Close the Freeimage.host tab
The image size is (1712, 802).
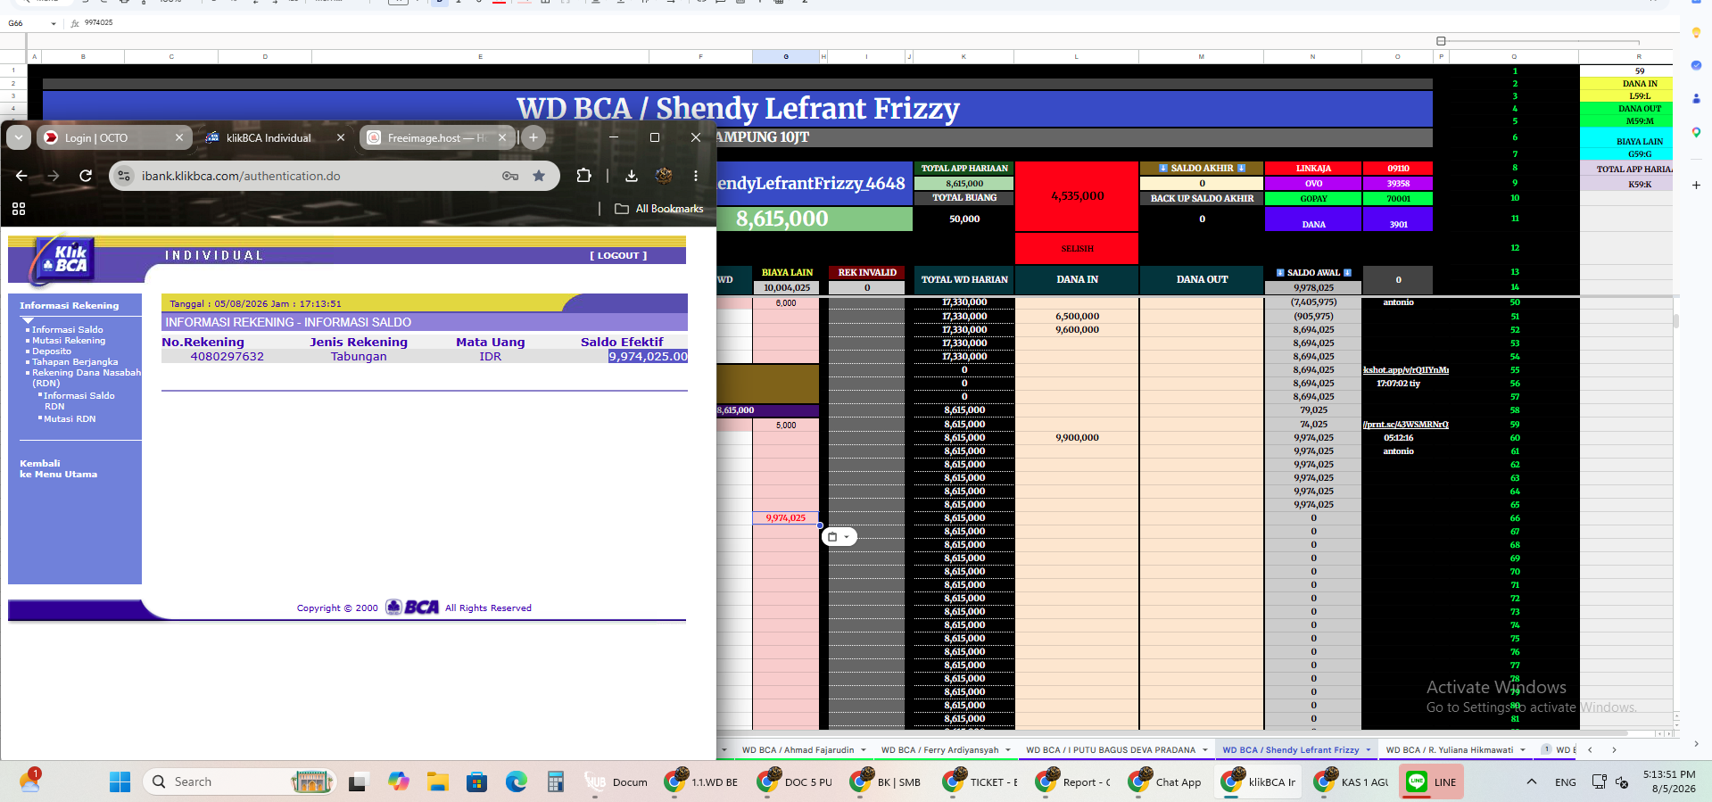[502, 137]
